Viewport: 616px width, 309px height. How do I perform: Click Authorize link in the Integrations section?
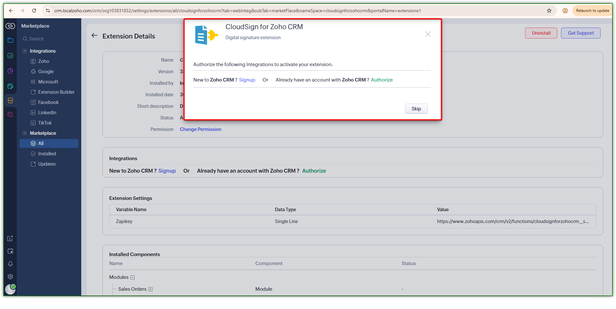point(314,171)
